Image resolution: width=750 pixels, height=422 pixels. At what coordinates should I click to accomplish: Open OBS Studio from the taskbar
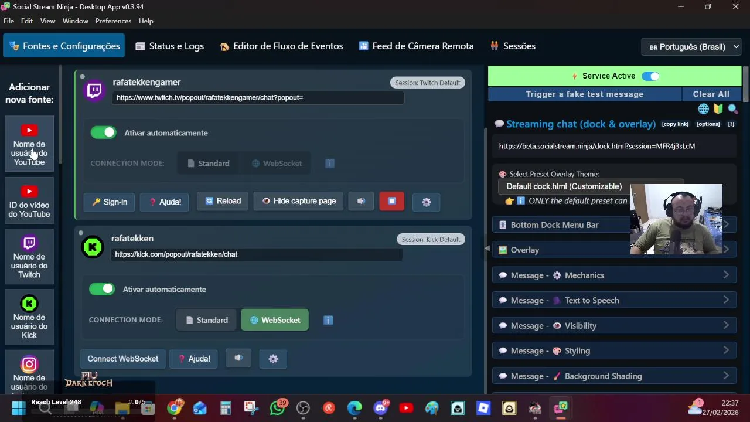303,408
